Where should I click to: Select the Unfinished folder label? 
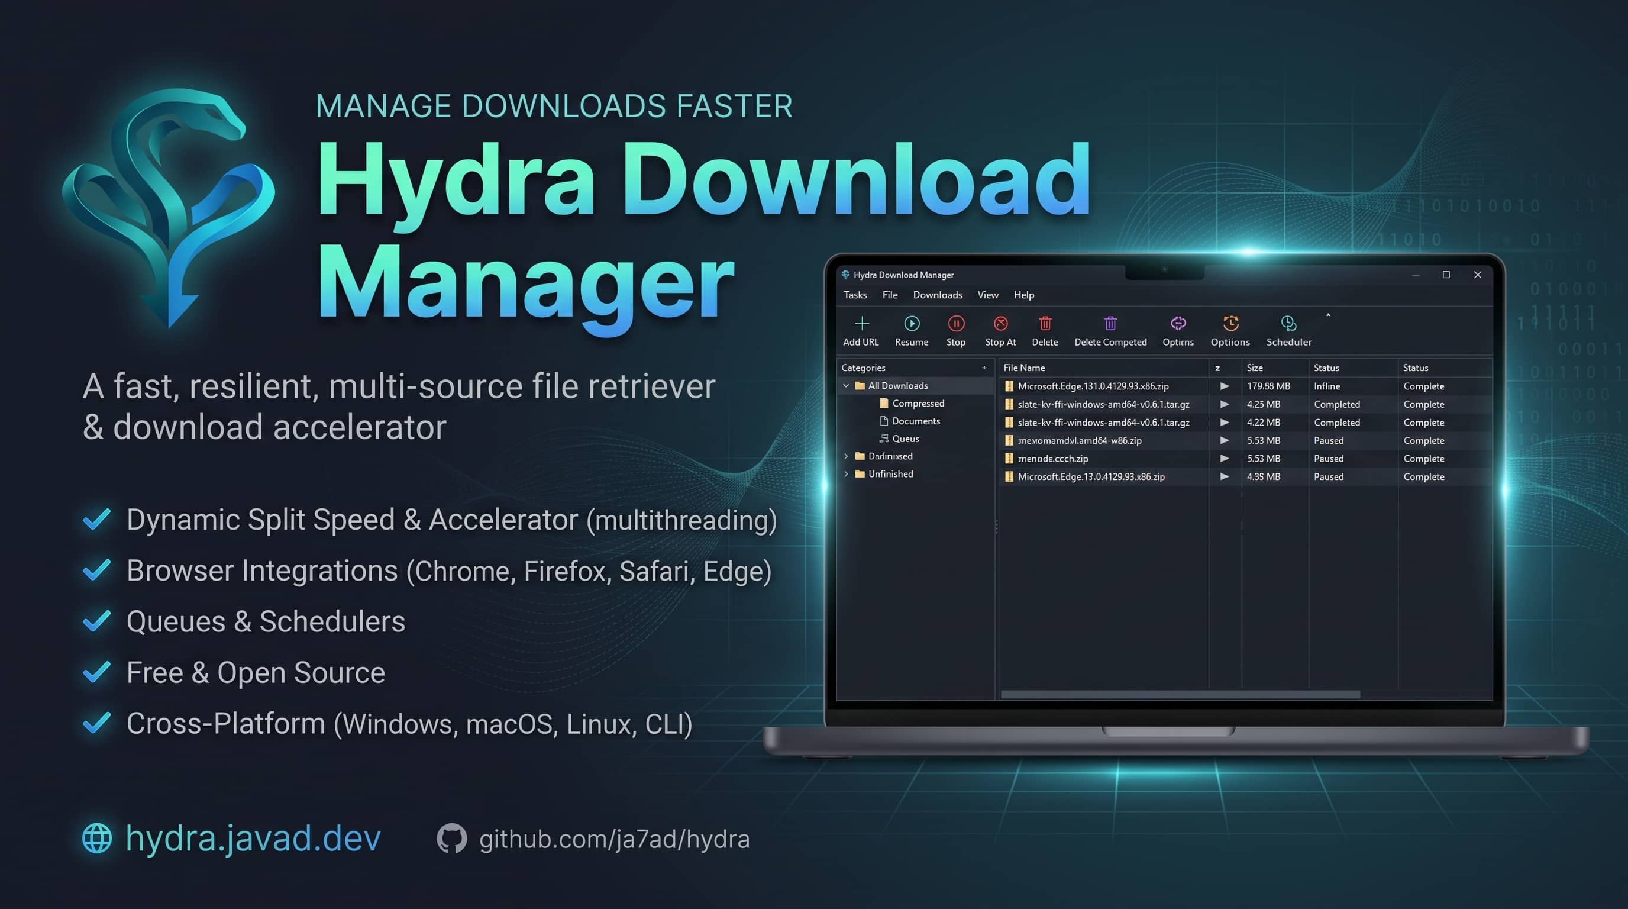coord(890,474)
